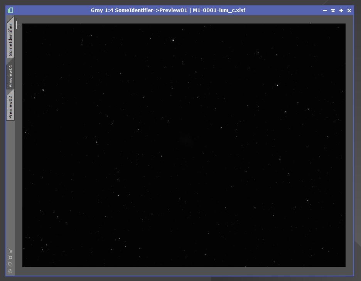Open the Preview02 tab
361x281 pixels.
10,106
